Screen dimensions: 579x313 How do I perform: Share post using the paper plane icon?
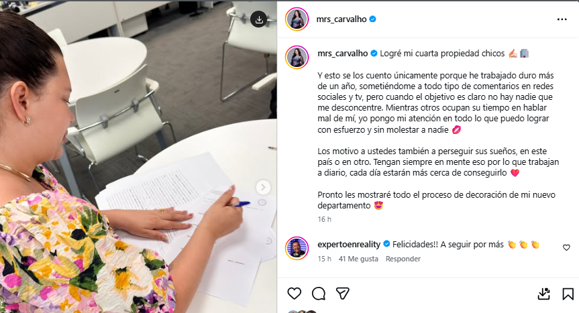tap(343, 294)
